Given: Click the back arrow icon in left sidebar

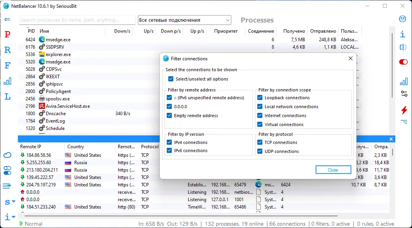Looking at the screenshot, I should pyautogui.click(x=7, y=19).
